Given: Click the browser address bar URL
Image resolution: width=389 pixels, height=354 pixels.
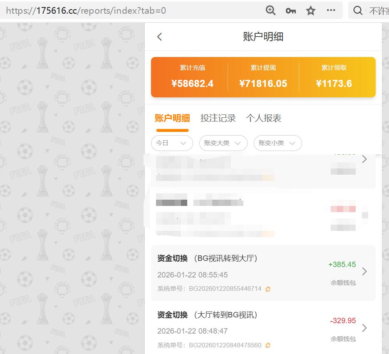Looking at the screenshot, I should point(125,10).
